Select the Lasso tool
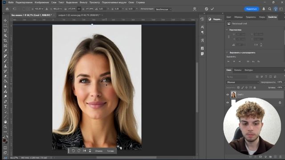 tap(5, 31)
